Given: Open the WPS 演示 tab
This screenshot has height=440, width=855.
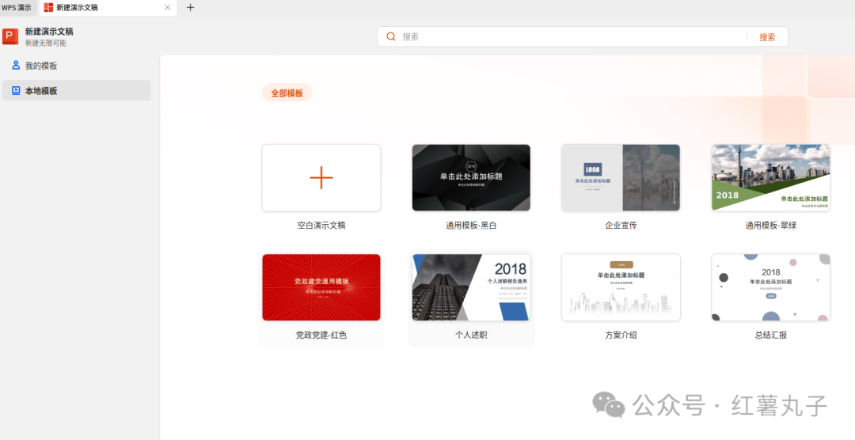Looking at the screenshot, I should pyautogui.click(x=17, y=8).
